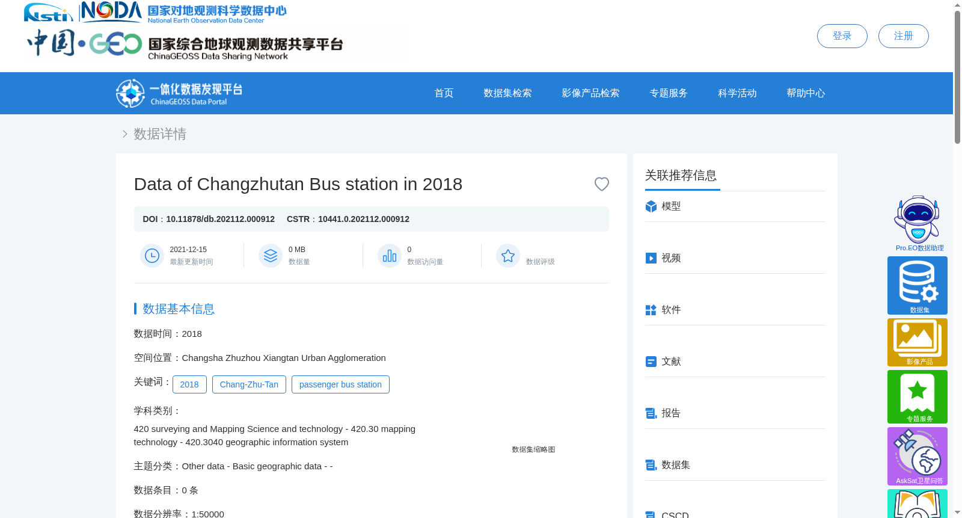This screenshot has height=518, width=962.
Task: Click the NODA data center logo
Action: (x=184, y=12)
